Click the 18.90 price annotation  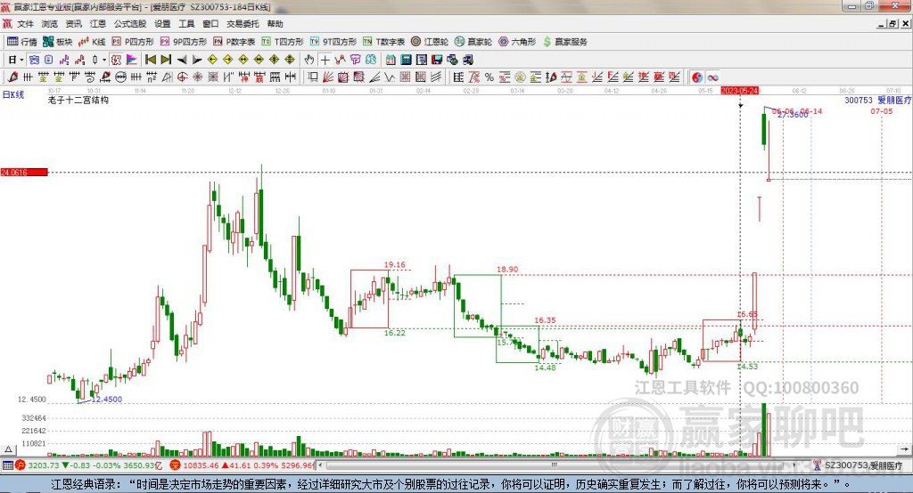point(507,269)
